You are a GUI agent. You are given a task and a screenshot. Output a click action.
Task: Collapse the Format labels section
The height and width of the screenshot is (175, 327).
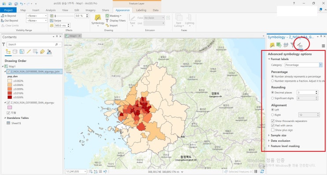pyautogui.click(x=269, y=59)
